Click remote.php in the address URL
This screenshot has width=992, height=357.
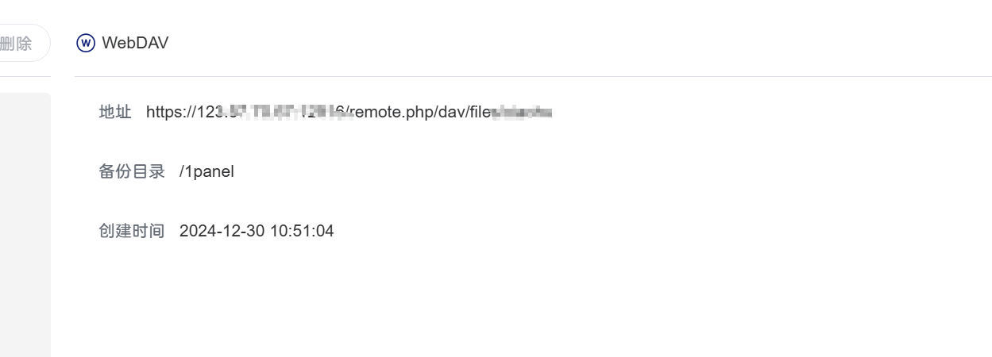pos(392,112)
